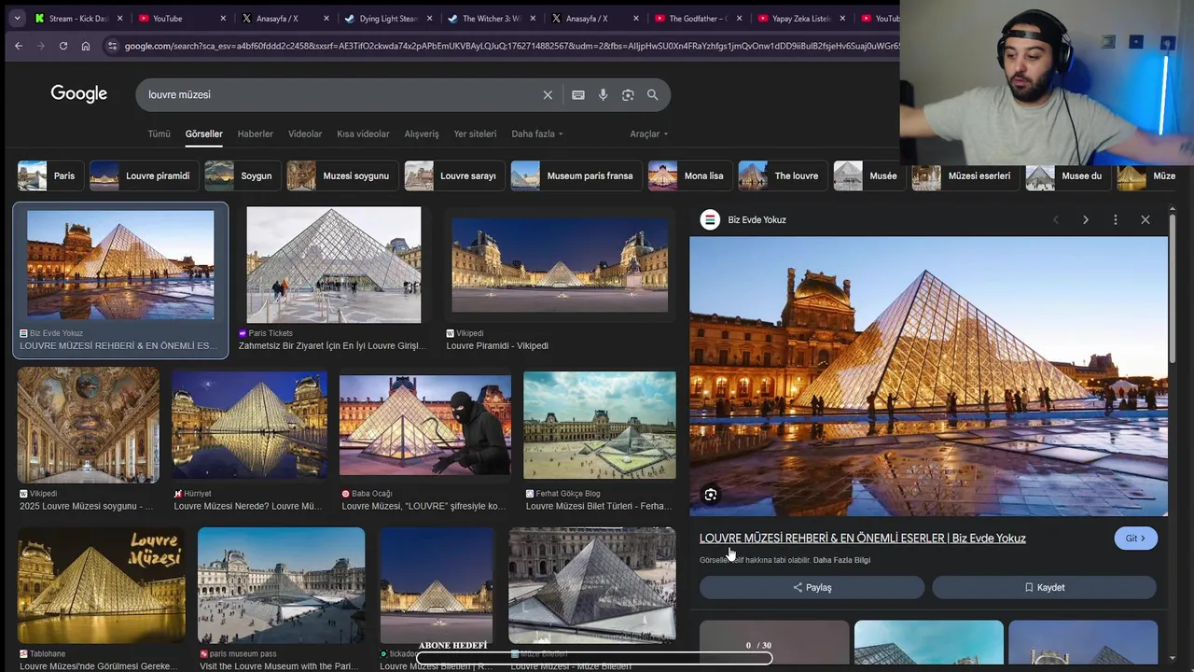Click the The louvre chip
Screen dimensions: 1194x672
[782, 175]
